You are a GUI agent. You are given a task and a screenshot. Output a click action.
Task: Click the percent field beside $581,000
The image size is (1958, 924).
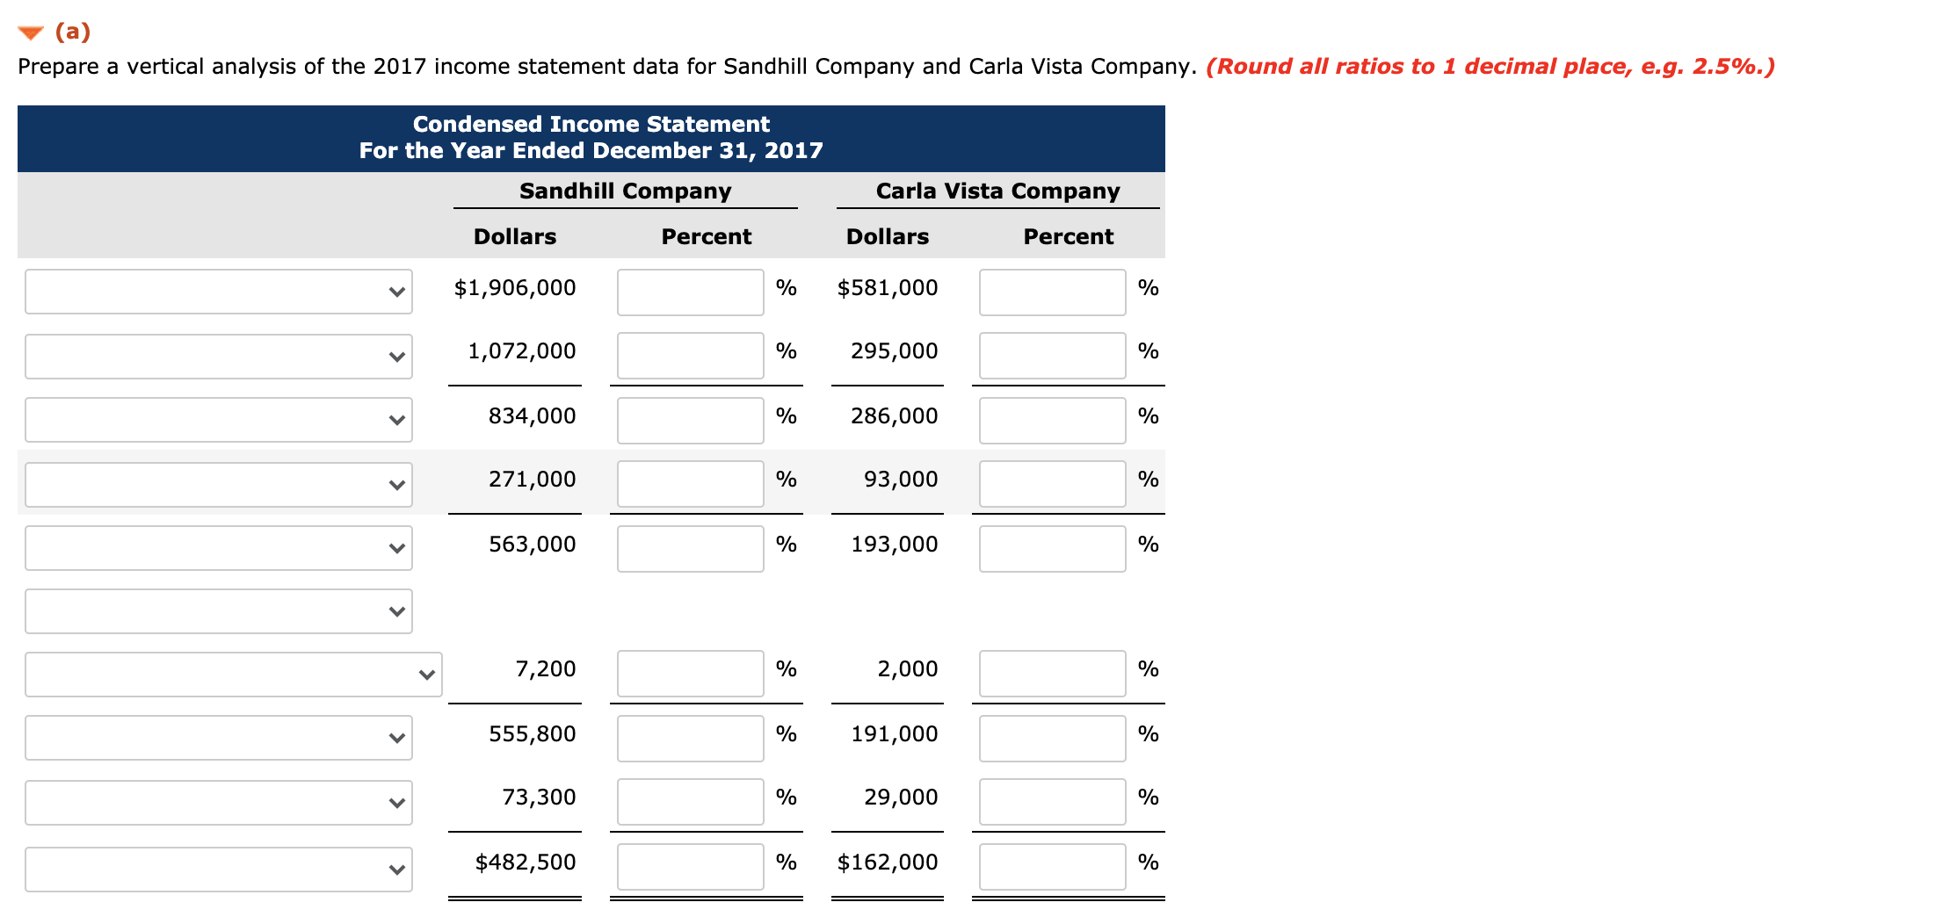[x=1051, y=291]
